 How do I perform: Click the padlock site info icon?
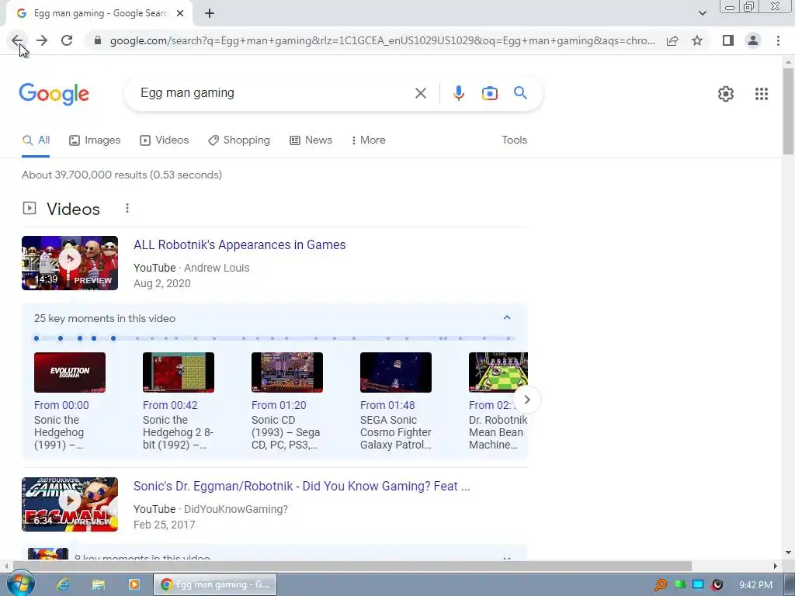[98, 40]
